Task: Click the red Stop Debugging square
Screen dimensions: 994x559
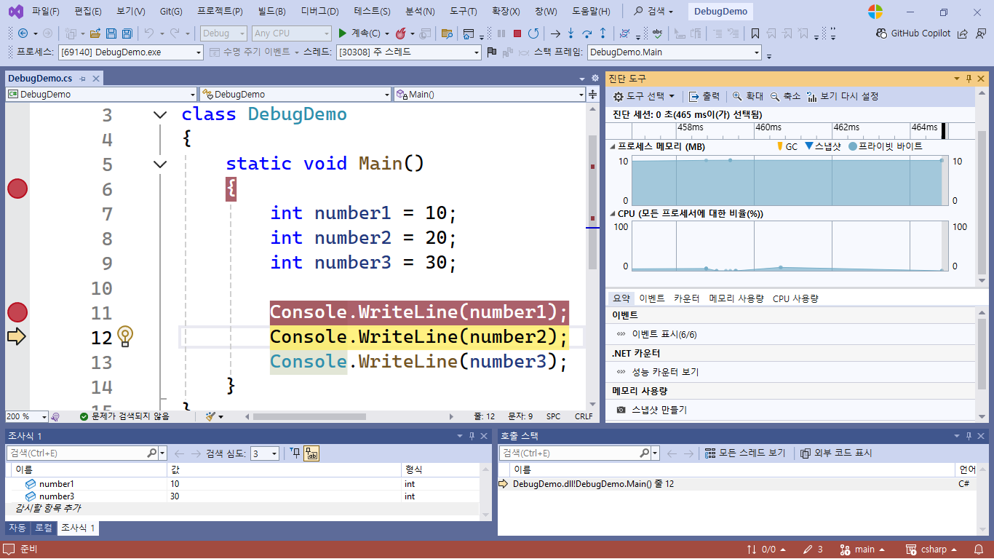Action: tap(517, 33)
